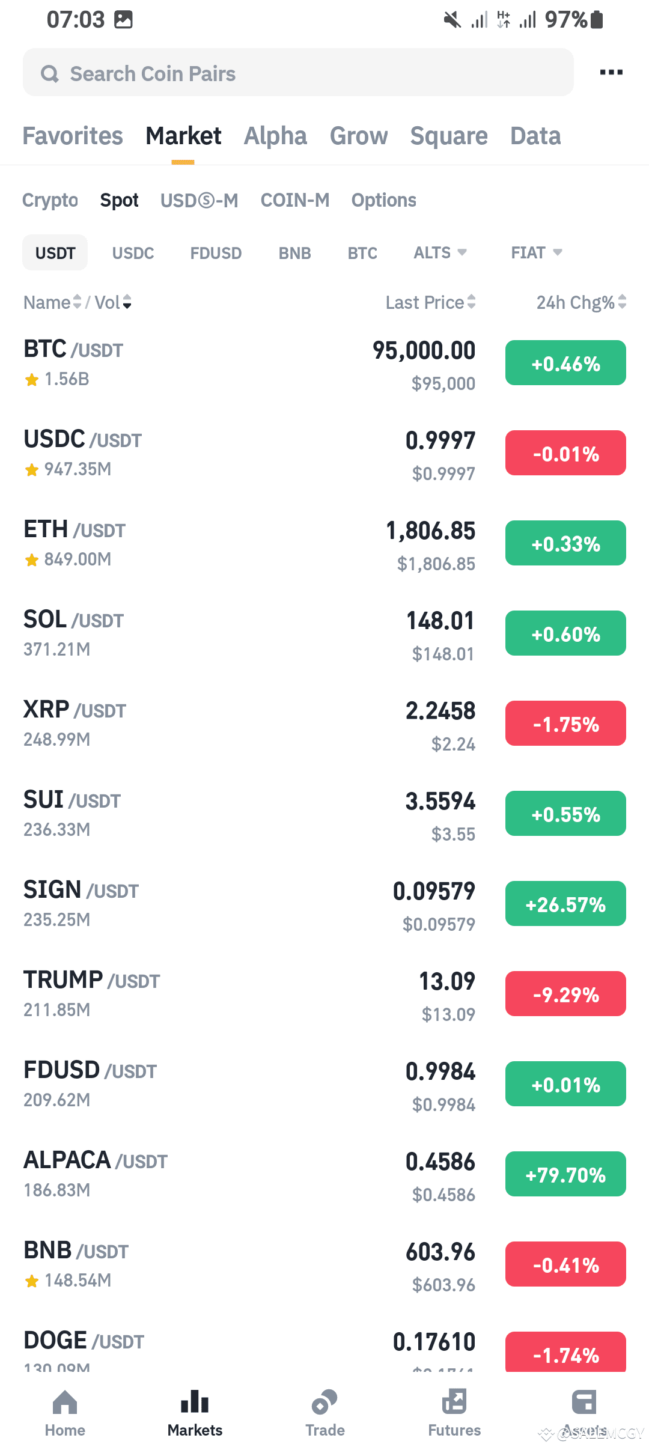Expand the ALTS dropdown filter
This screenshot has height=1447, width=649.
[440, 252]
